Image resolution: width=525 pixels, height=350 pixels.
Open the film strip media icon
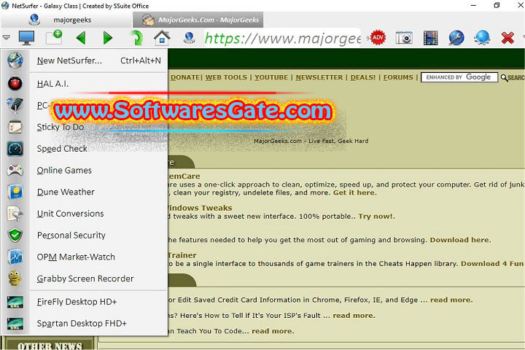point(431,38)
